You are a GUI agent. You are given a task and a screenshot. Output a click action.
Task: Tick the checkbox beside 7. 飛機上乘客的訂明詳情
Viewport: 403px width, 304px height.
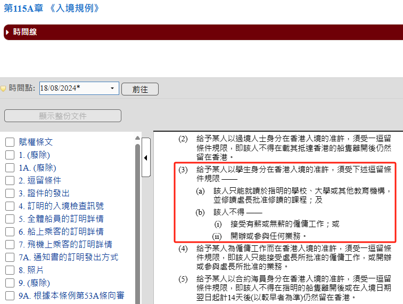pos(10,244)
